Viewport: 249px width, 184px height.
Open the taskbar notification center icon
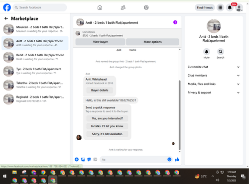click(x=243, y=177)
